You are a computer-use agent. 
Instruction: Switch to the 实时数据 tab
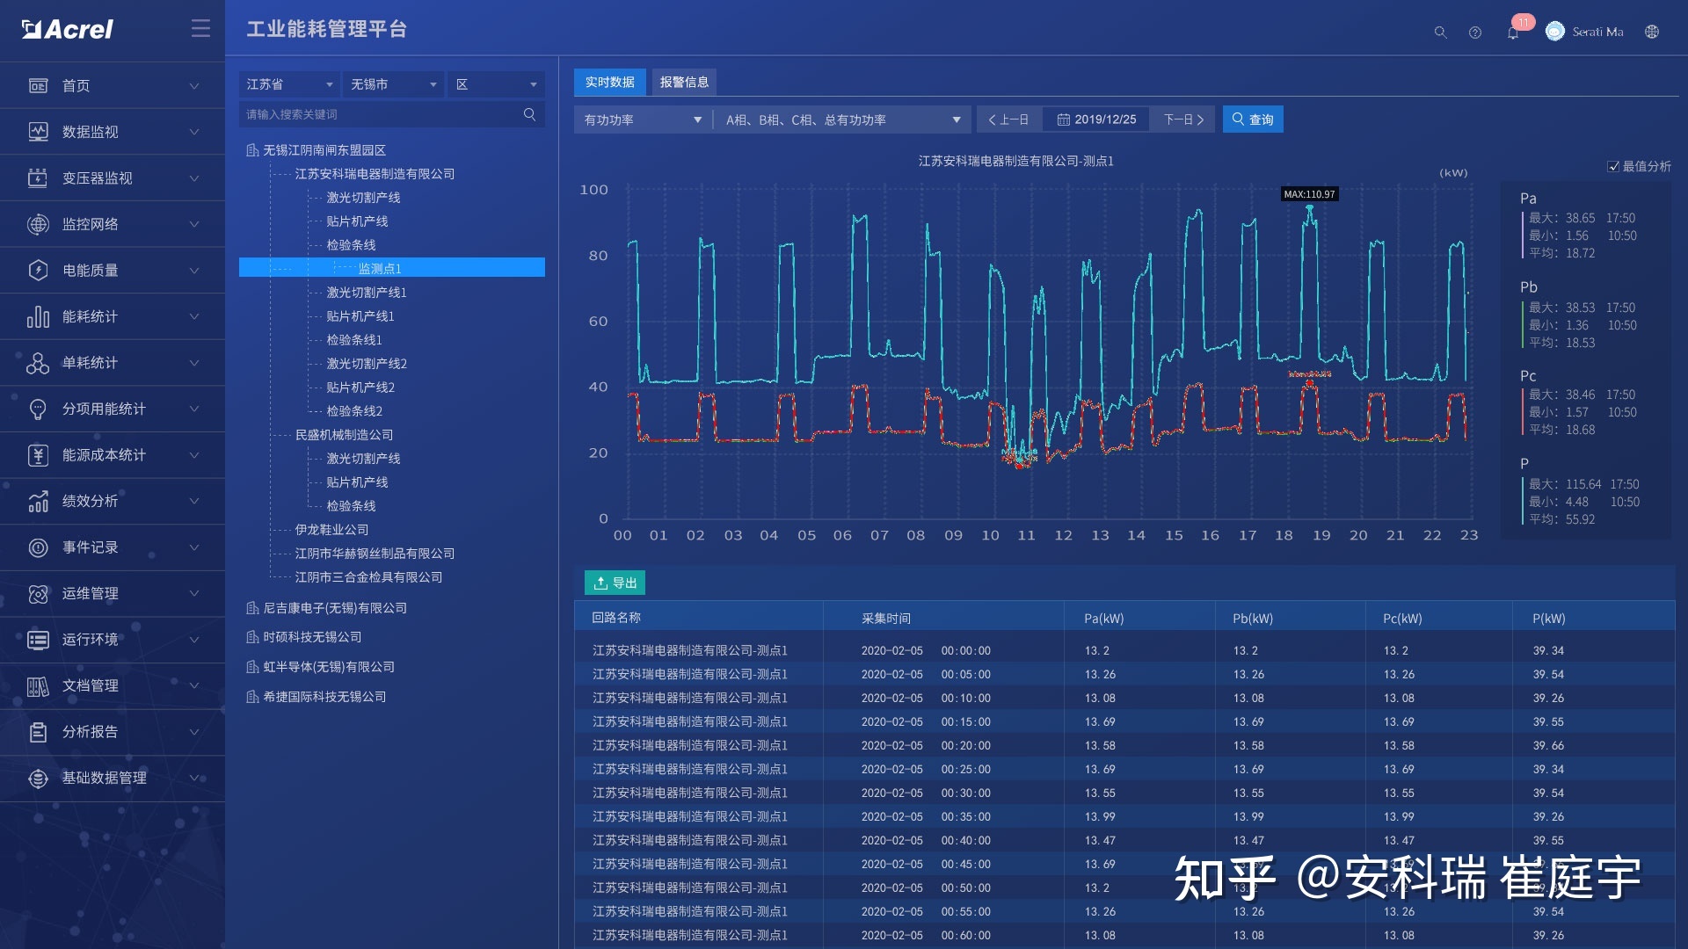(610, 82)
